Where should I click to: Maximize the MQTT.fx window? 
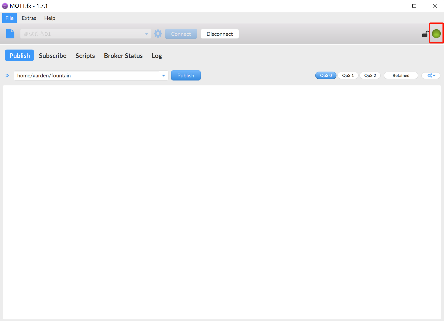point(414,6)
